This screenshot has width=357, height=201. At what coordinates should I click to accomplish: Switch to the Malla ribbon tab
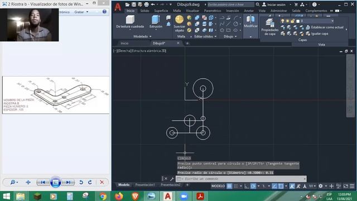[177, 11]
